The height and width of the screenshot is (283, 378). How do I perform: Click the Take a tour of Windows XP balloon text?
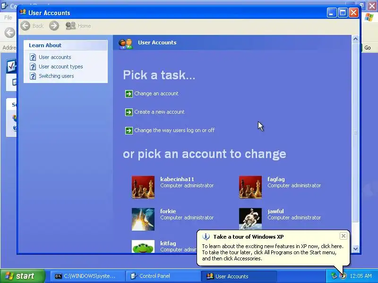click(249, 237)
